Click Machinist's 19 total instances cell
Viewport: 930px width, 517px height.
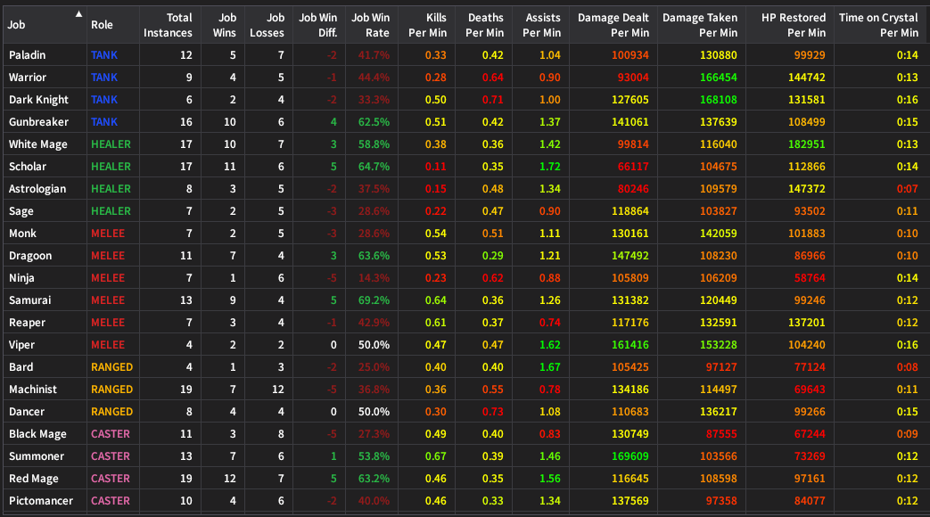(x=185, y=390)
